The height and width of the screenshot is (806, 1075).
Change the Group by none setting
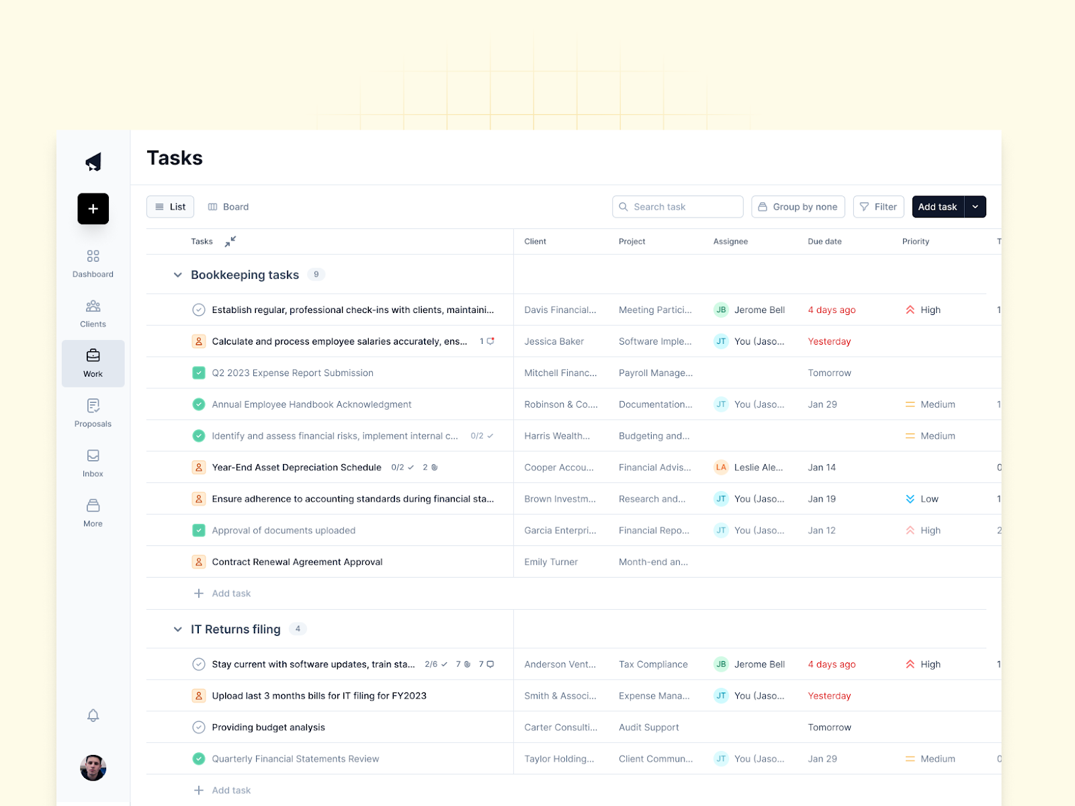click(798, 207)
